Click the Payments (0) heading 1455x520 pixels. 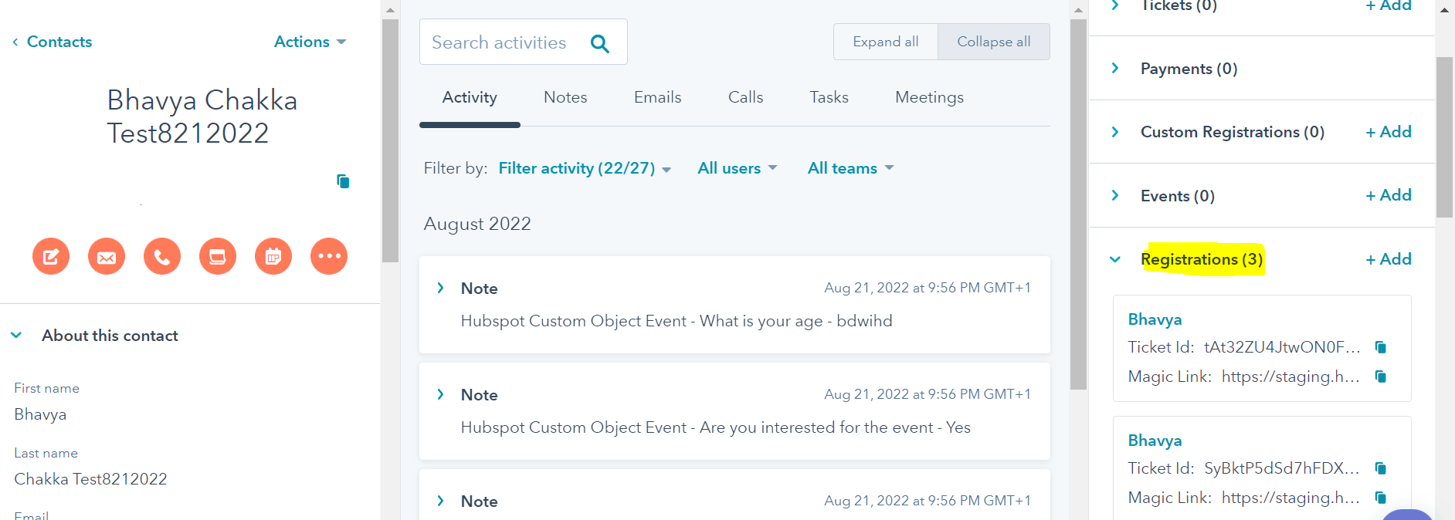tap(1189, 69)
